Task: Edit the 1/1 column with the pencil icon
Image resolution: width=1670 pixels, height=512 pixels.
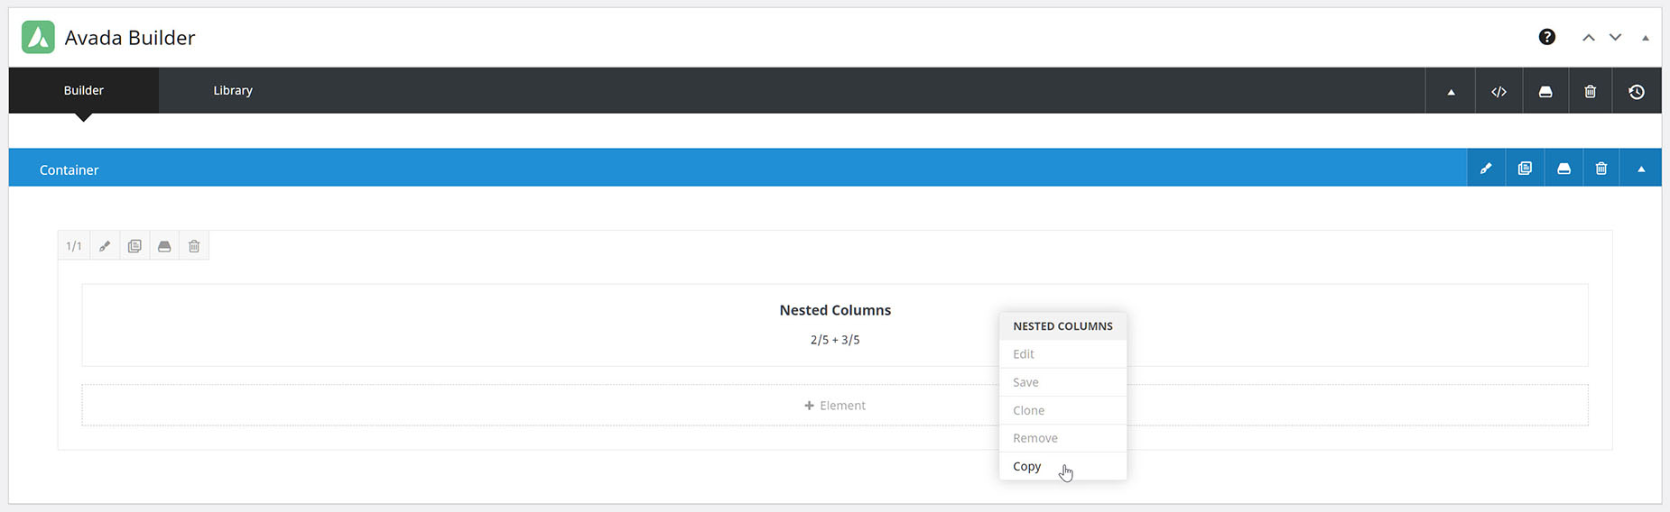Action: (x=105, y=246)
